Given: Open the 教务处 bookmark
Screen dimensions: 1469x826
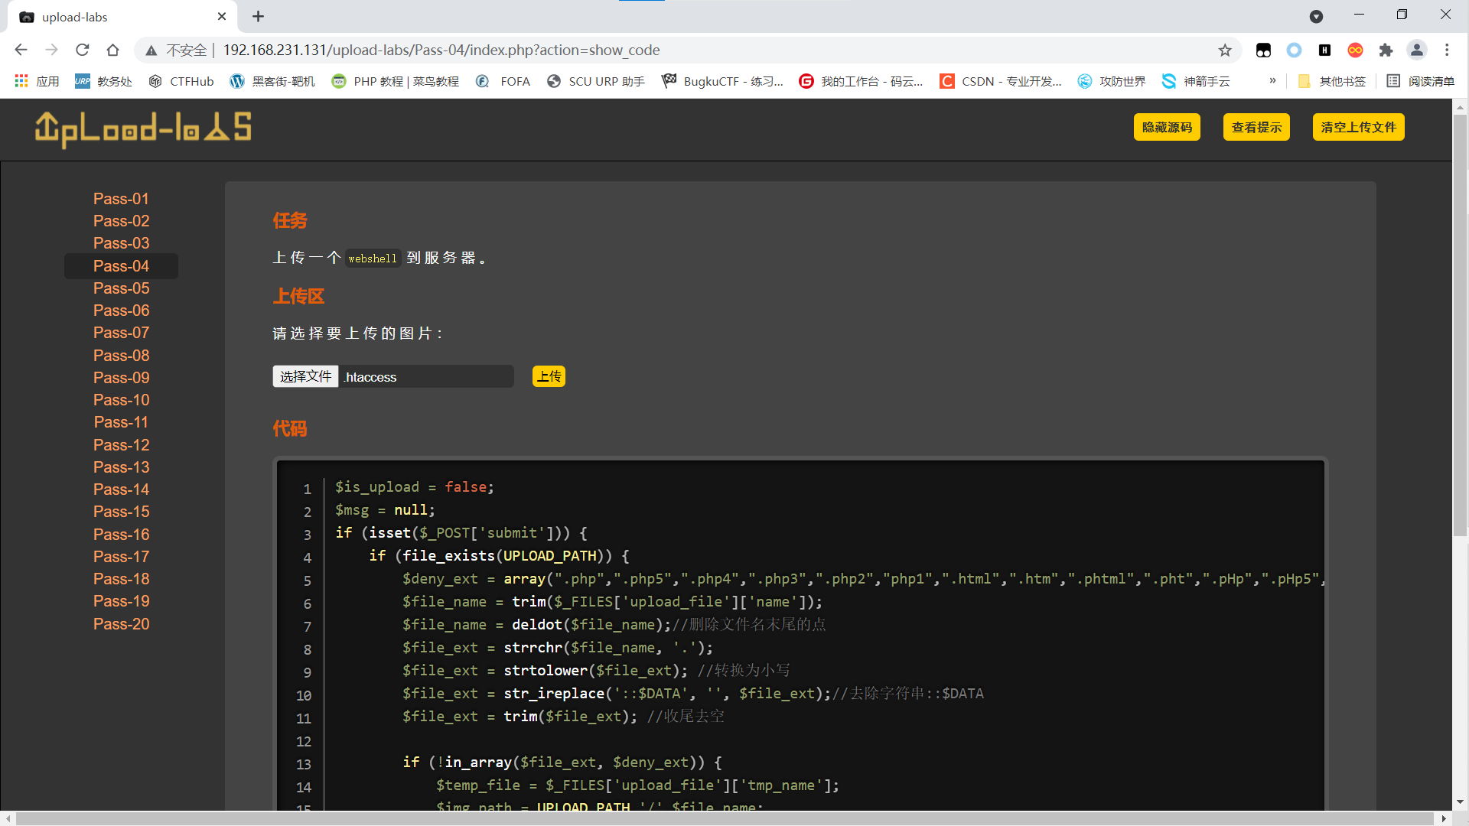Looking at the screenshot, I should pos(103,81).
